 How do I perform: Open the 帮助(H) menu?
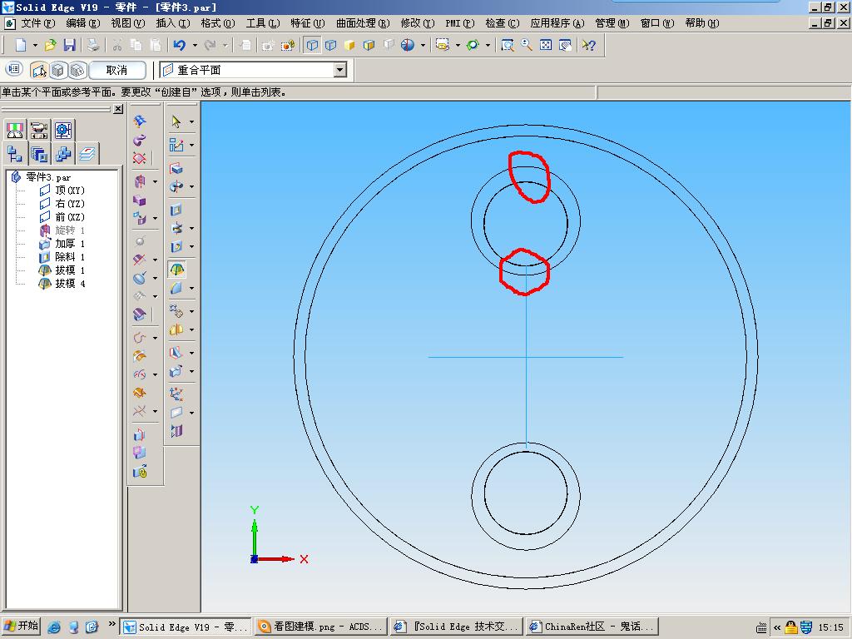tap(701, 23)
